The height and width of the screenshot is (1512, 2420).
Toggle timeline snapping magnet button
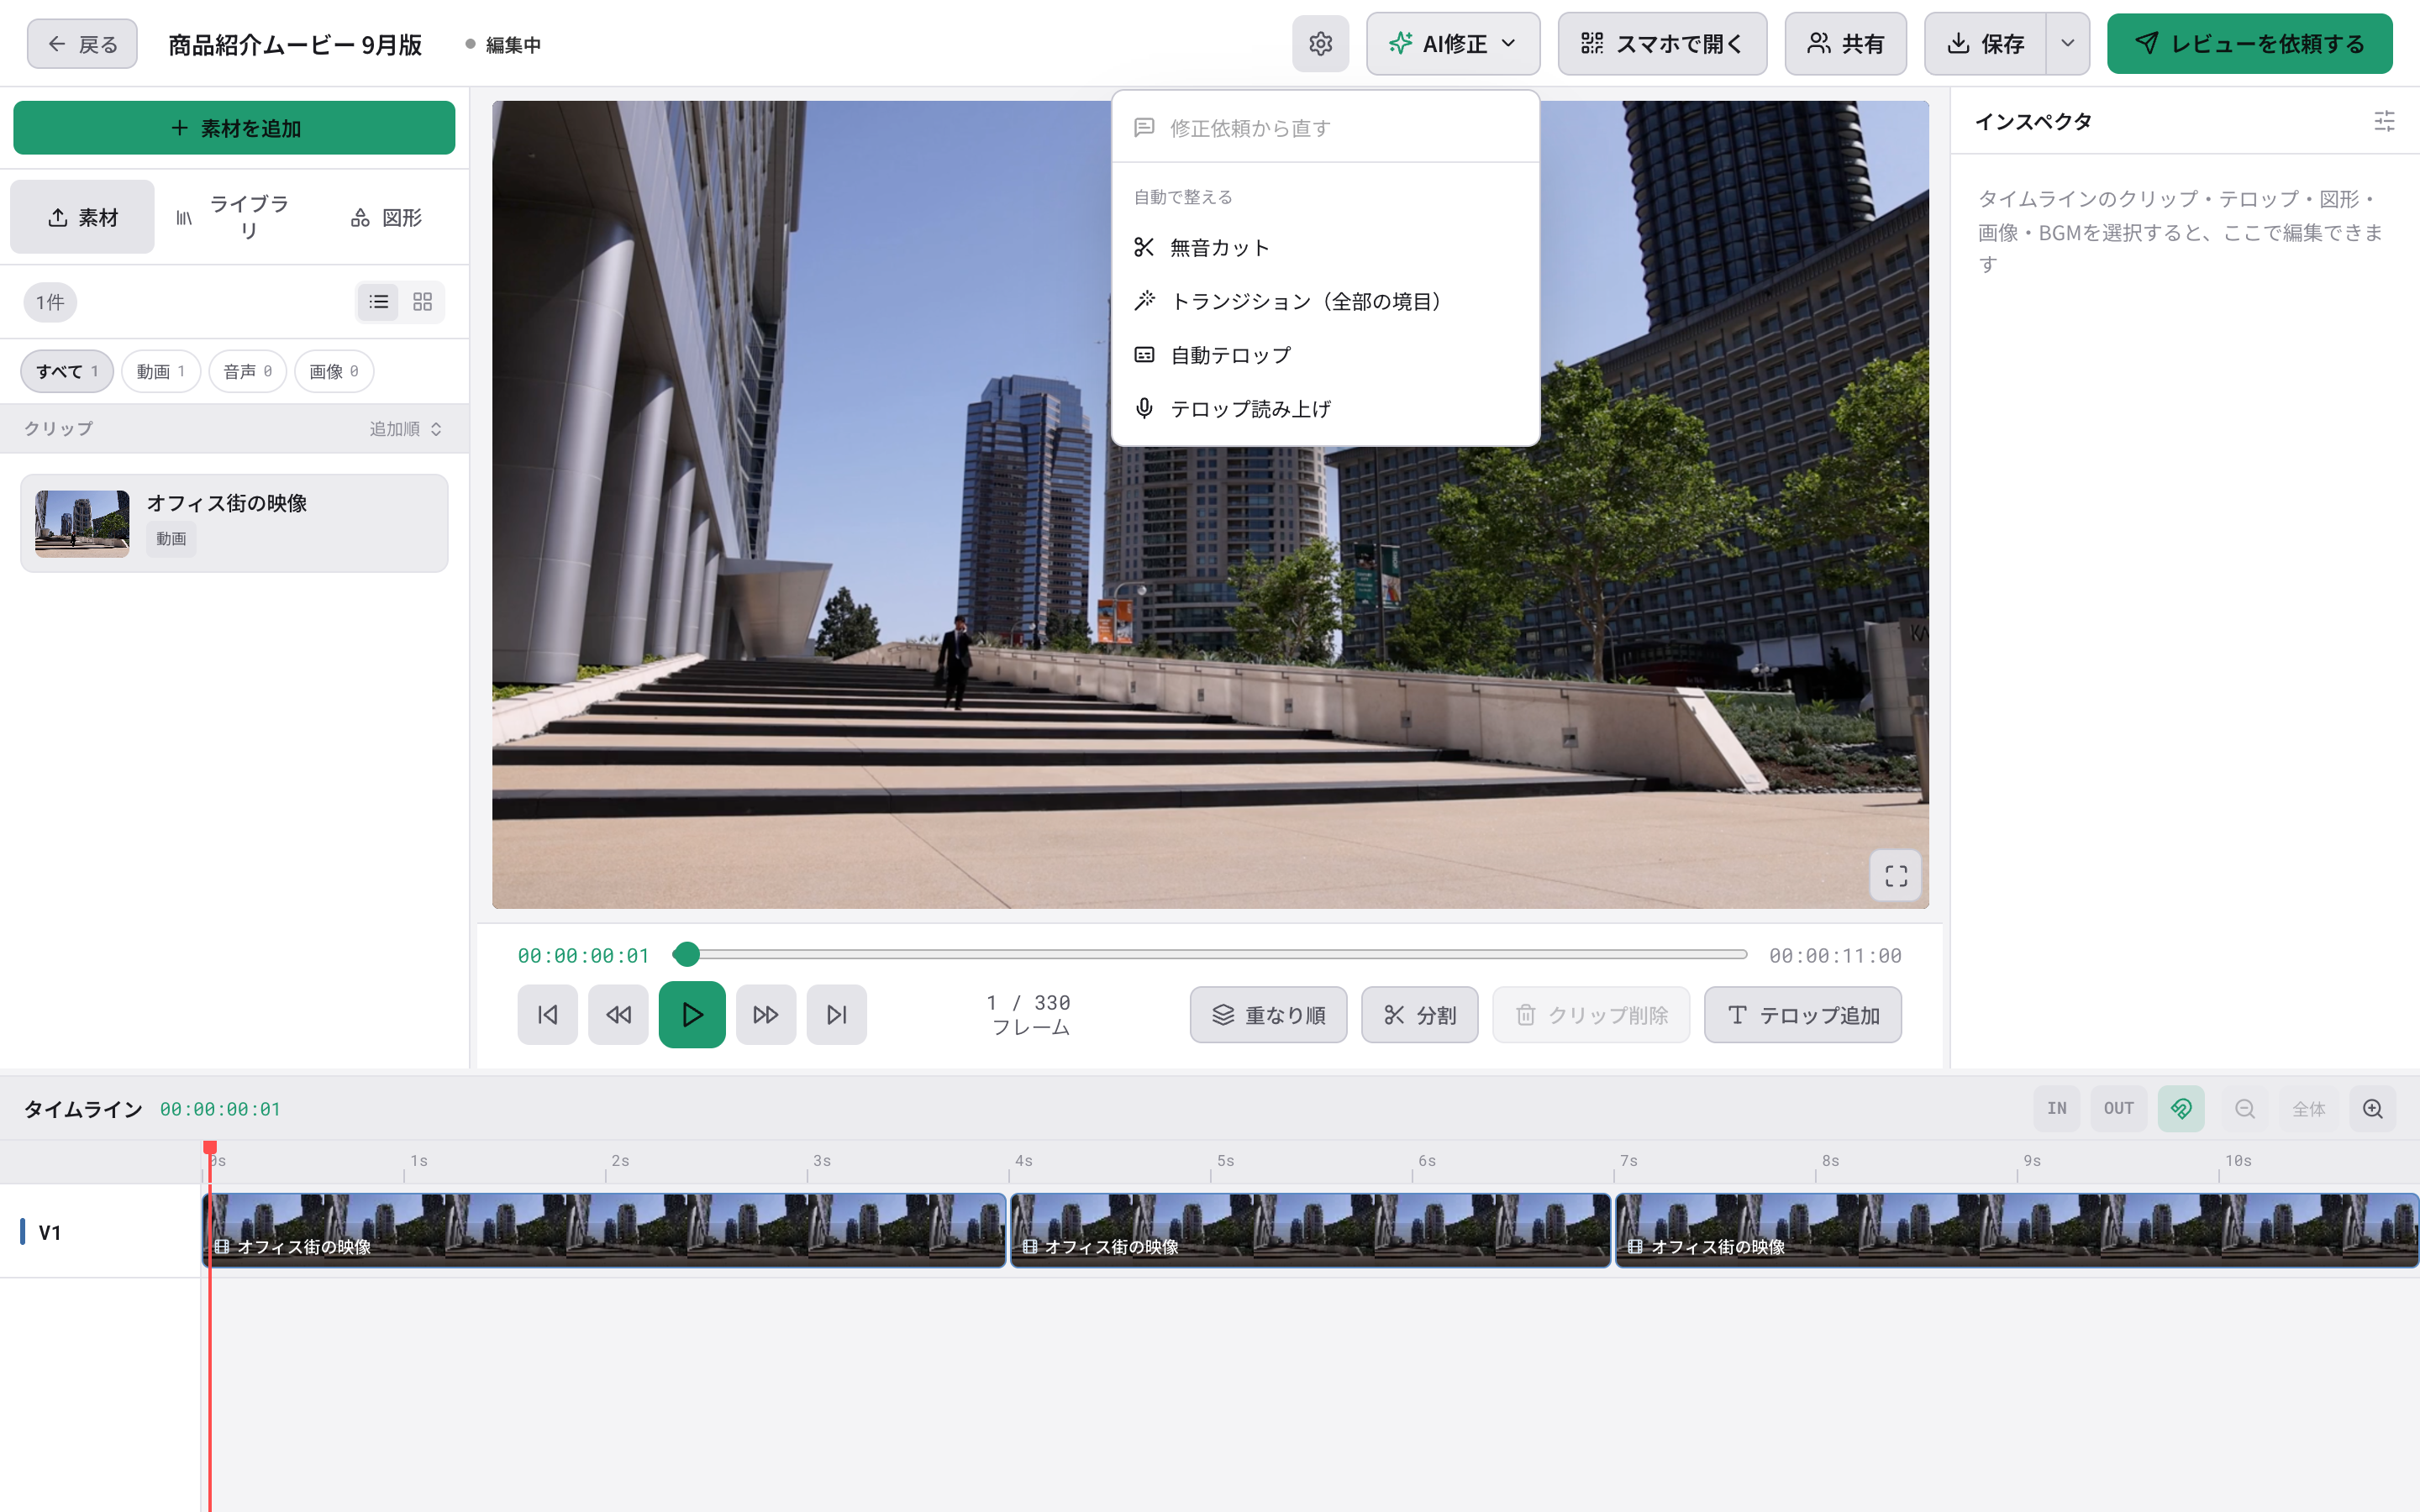pyautogui.click(x=2181, y=1109)
